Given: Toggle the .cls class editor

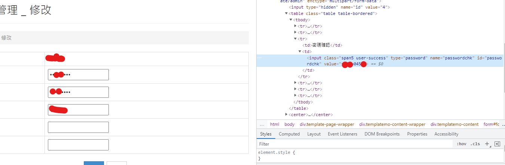Looking at the screenshot, I should (x=475, y=144).
